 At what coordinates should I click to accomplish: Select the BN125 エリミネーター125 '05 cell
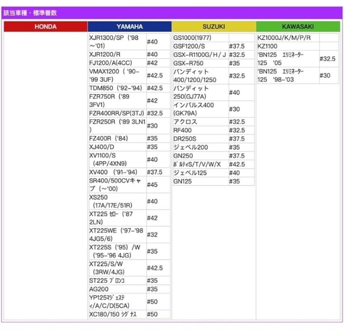[x=288, y=59]
